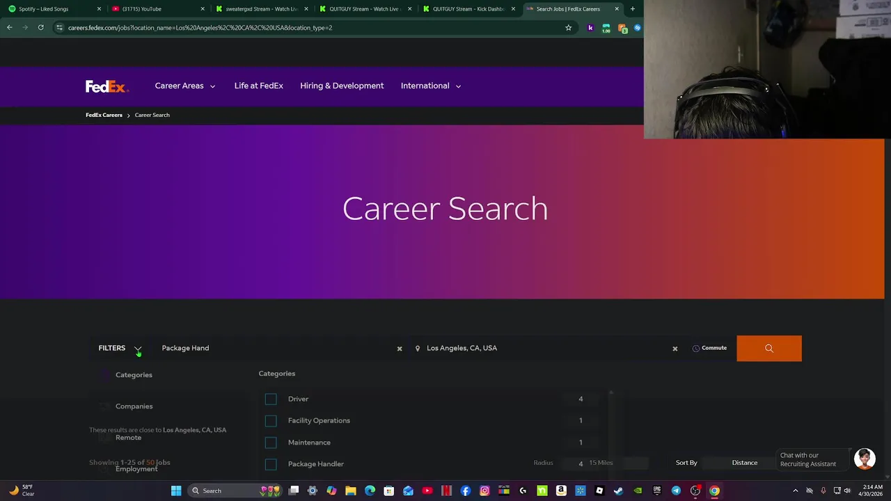This screenshot has width=891, height=501.
Task: Select the Employment filter tab
Action: pos(136,469)
